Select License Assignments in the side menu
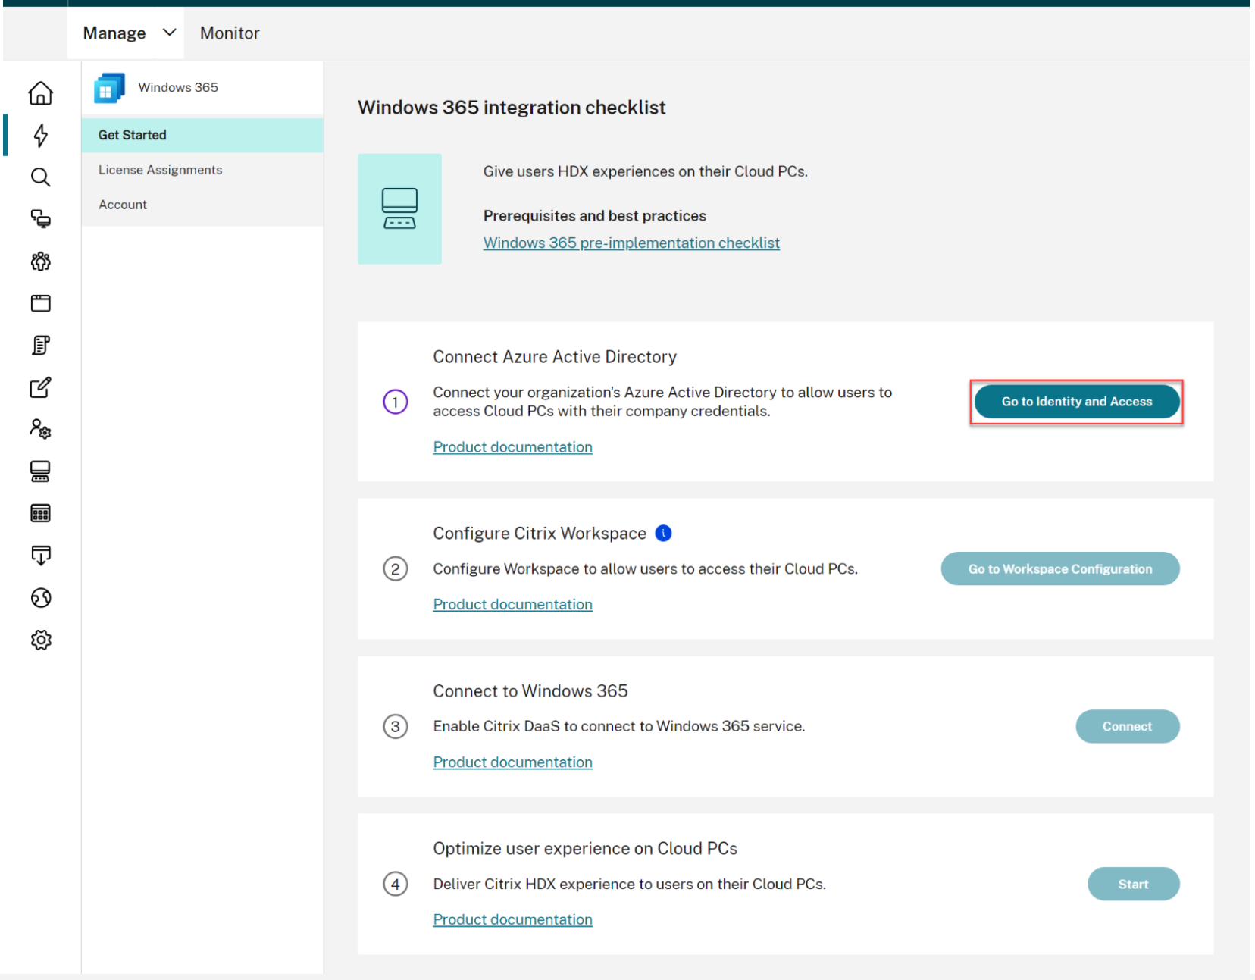1255x980 pixels. tap(161, 170)
